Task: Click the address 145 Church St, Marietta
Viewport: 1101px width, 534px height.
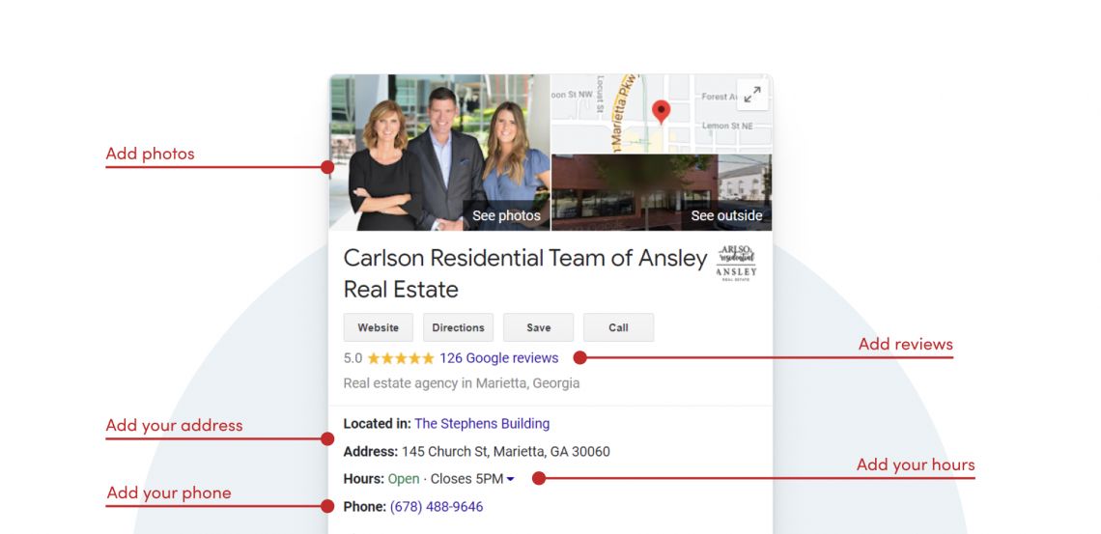Action: tap(505, 451)
